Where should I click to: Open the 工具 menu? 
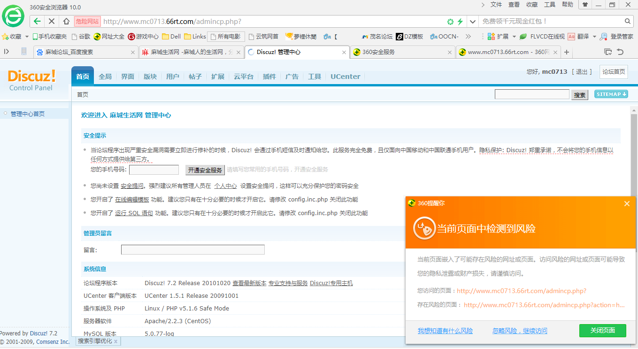(x=550, y=5)
